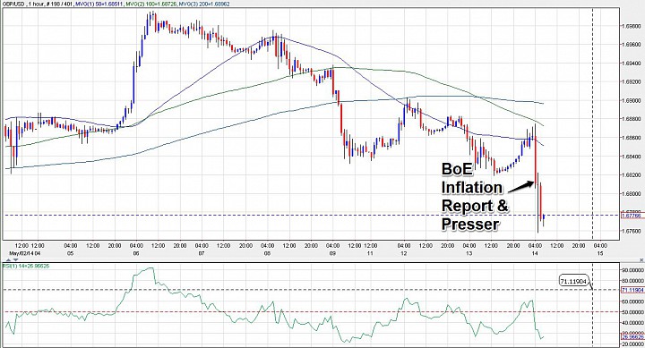Select the RSI(1) 14 indicator label

click(x=26, y=267)
